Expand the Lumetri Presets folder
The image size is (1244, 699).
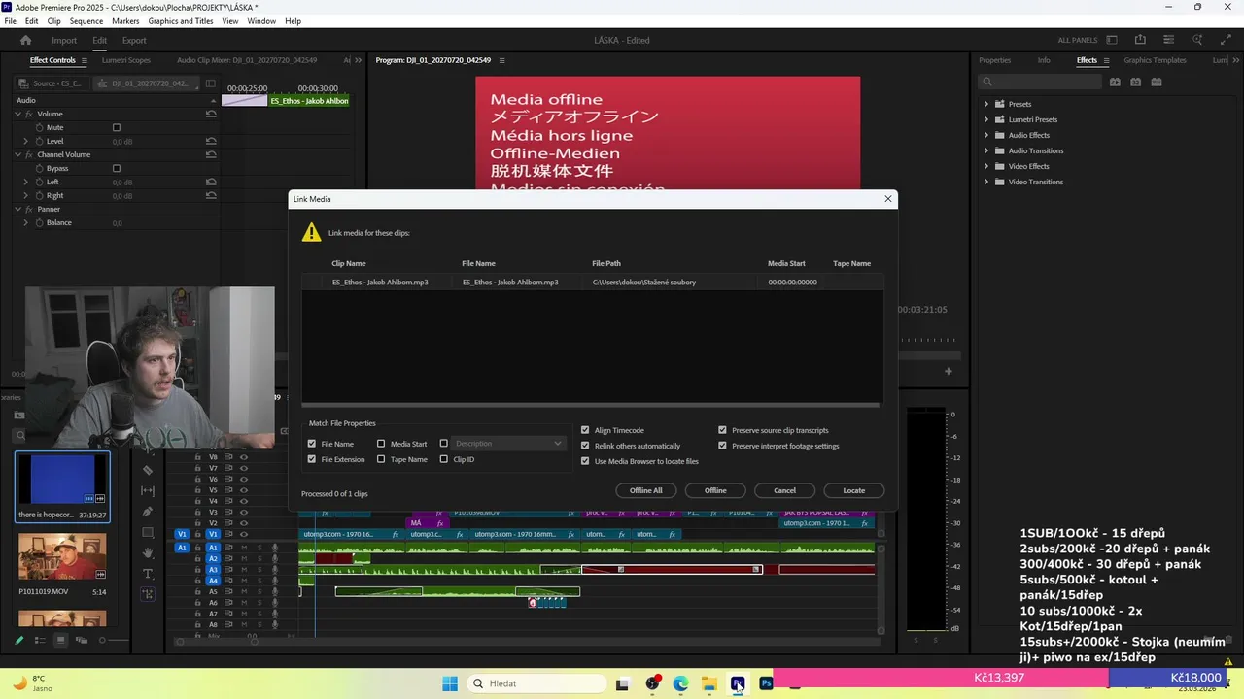point(986,119)
